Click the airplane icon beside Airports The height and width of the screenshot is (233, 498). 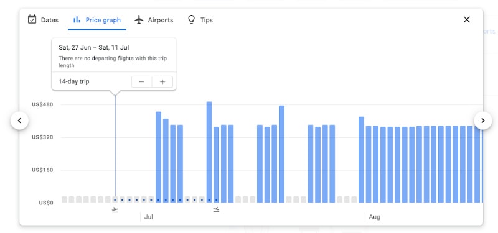(x=139, y=20)
